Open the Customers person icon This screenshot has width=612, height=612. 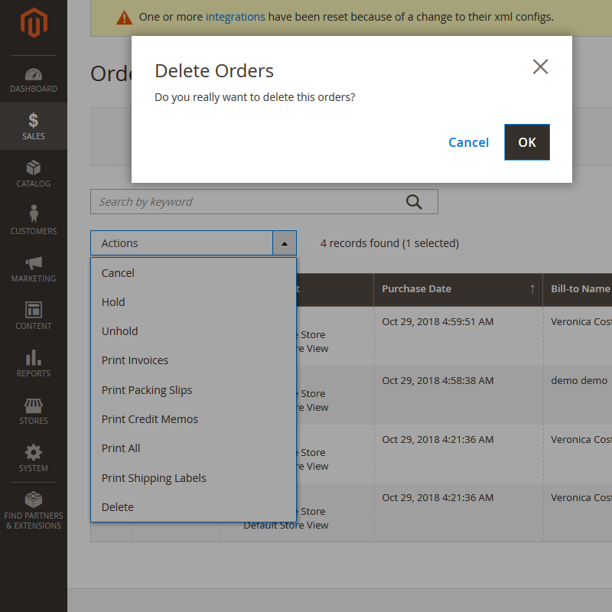[33, 215]
